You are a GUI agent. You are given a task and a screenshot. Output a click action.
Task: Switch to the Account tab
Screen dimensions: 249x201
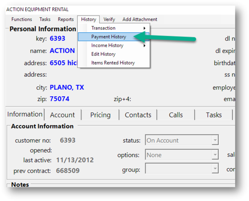62,115
